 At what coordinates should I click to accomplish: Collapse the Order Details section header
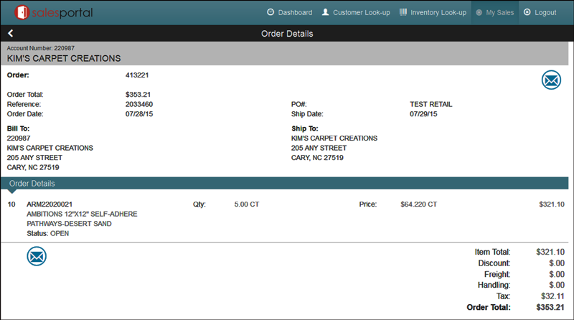pos(32,184)
